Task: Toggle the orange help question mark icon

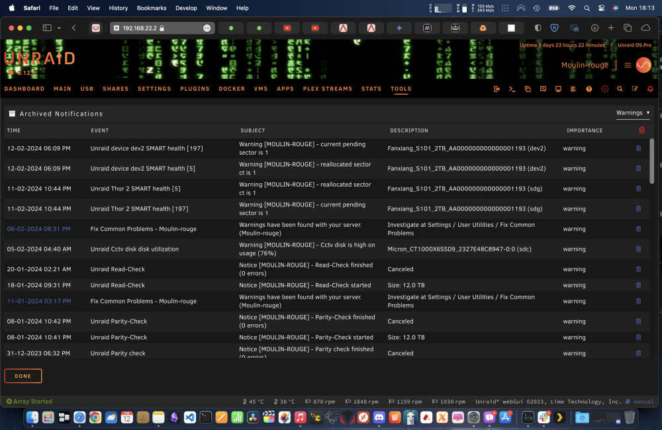Action: coord(589,89)
